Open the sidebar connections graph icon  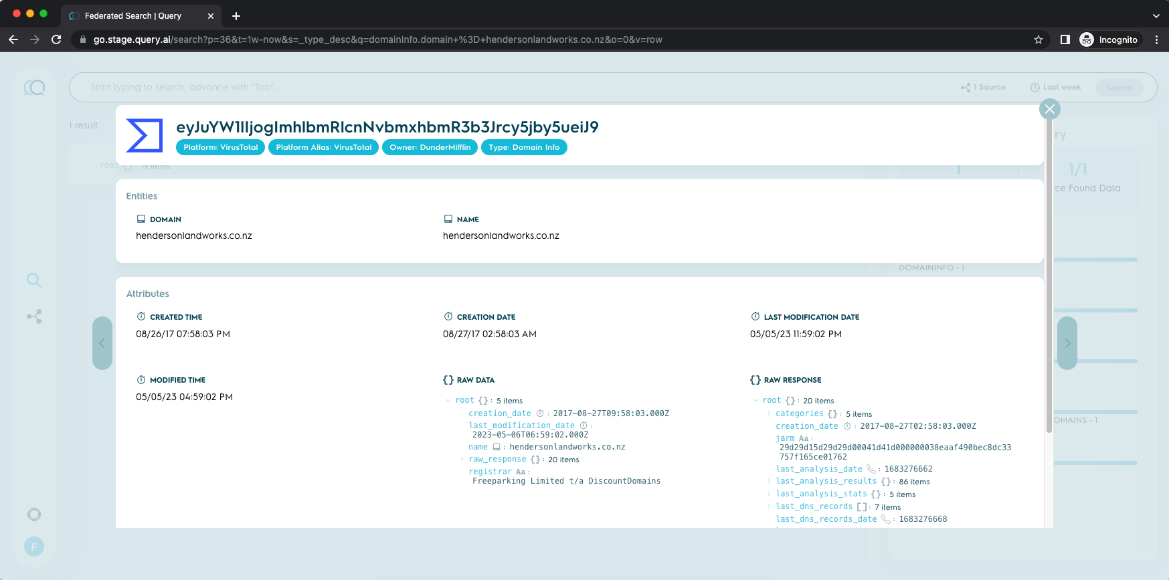pos(34,316)
